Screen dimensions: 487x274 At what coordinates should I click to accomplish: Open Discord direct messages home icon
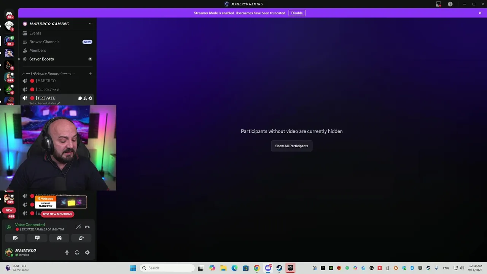pyautogui.click(x=9, y=14)
